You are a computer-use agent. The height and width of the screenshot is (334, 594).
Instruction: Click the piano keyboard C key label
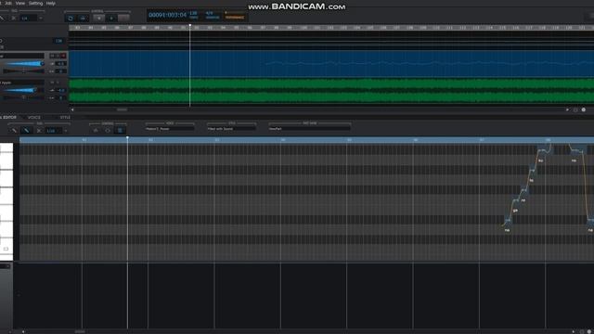(6, 249)
